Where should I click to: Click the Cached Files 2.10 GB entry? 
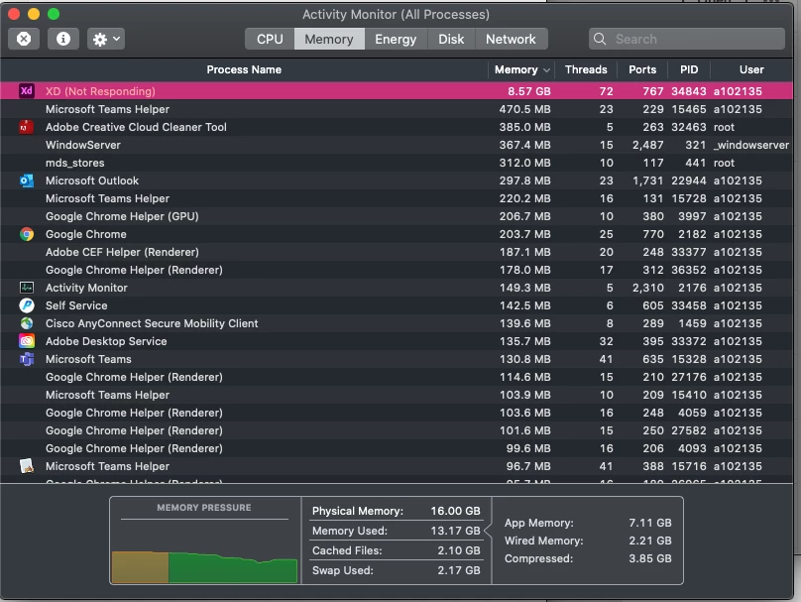396,550
